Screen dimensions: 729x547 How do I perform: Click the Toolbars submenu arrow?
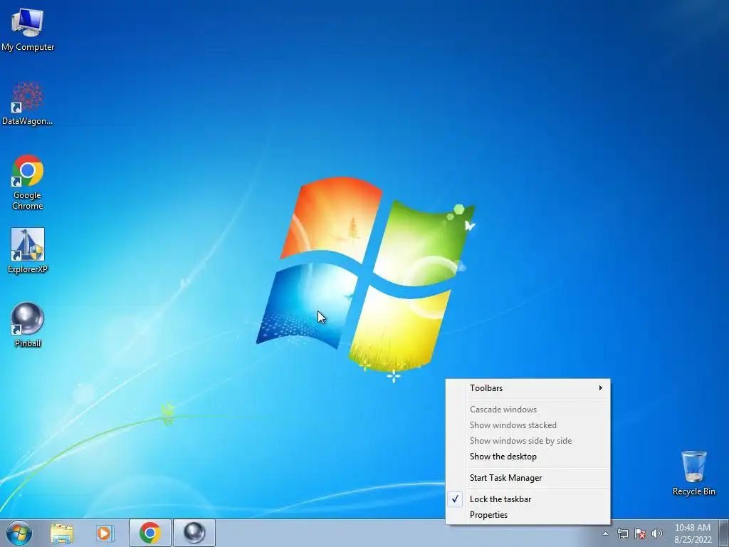pyautogui.click(x=601, y=388)
